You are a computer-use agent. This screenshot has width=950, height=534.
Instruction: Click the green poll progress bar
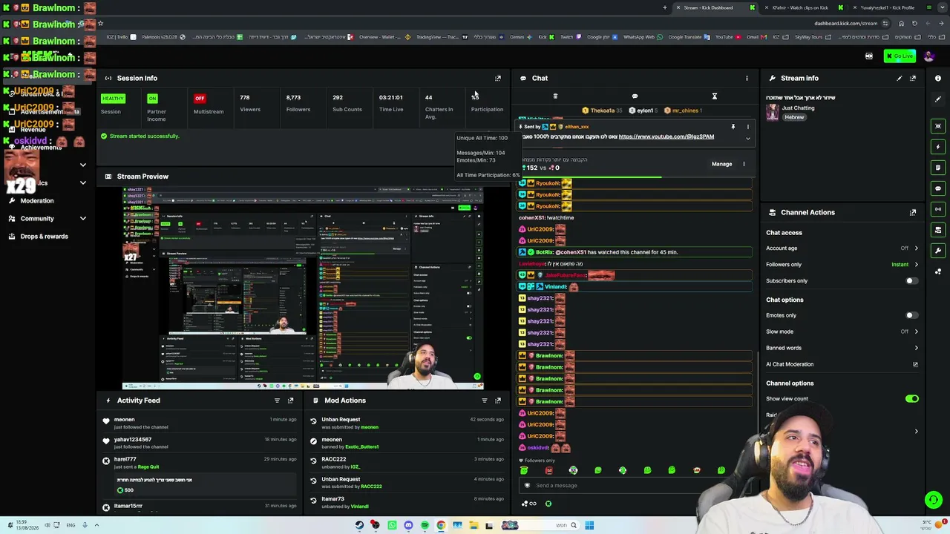click(592, 177)
